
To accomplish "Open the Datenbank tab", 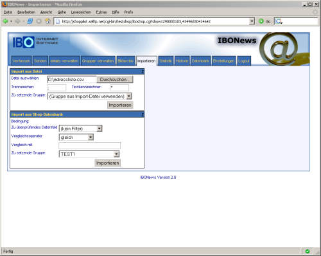I will click(200, 61).
